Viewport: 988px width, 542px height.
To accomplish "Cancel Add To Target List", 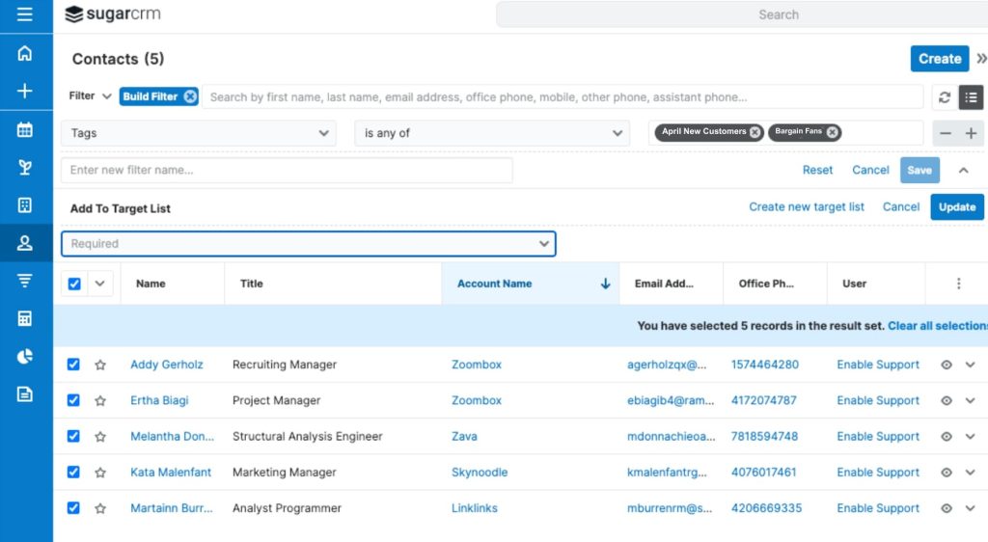I will pos(901,207).
